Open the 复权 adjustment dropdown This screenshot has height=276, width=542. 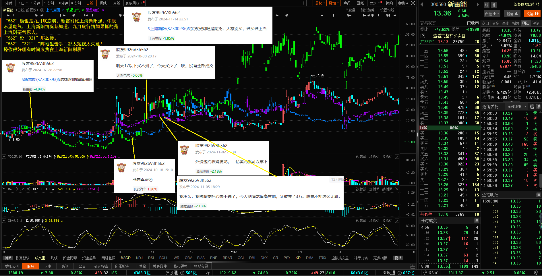click(x=320, y=3)
